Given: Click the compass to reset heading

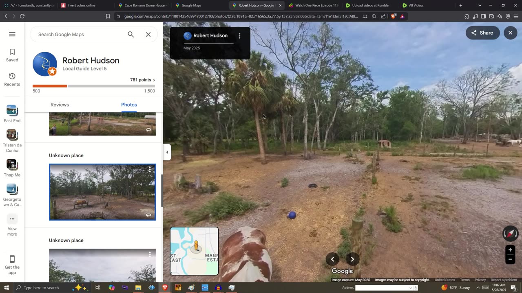Looking at the screenshot, I should [x=510, y=234].
